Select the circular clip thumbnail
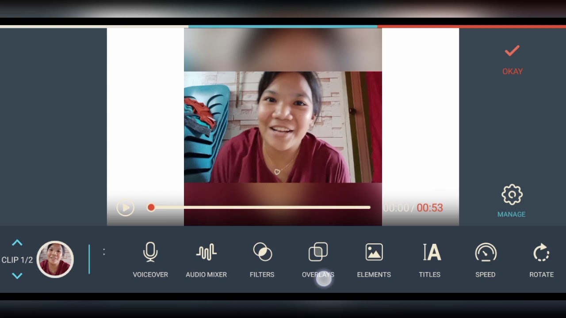 click(x=55, y=259)
